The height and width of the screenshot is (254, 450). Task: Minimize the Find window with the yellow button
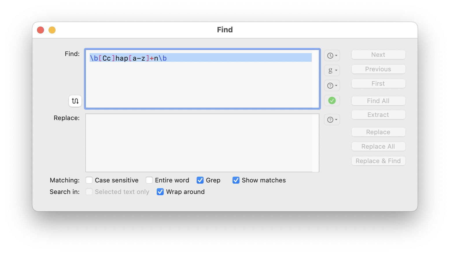point(52,30)
